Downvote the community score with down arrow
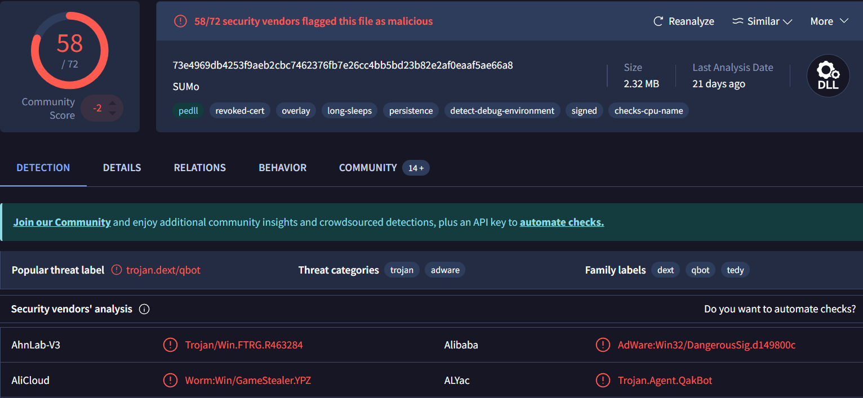This screenshot has width=863, height=398. click(x=113, y=113)
